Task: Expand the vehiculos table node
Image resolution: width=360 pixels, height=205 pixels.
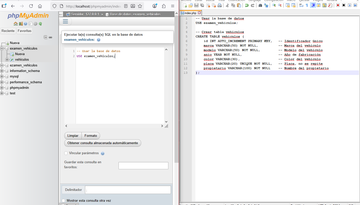Action: 7,60
